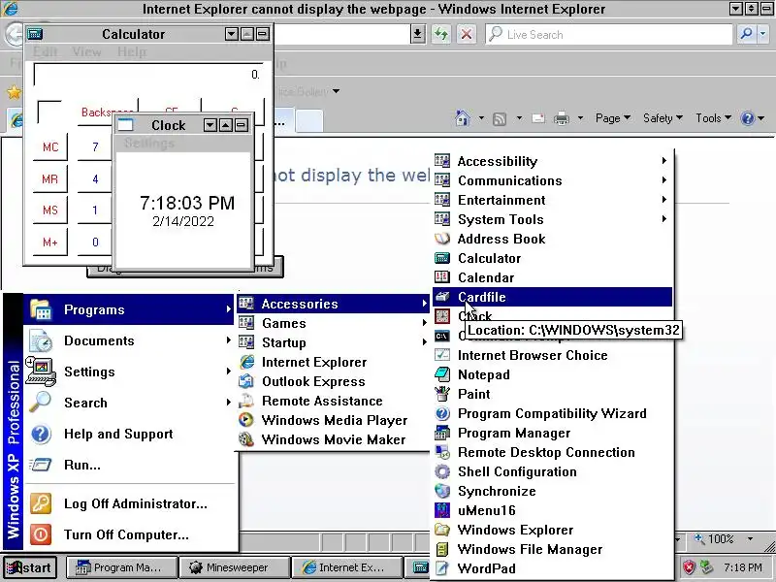This screenshot has height=582, width=776.
Task: Click the MS button in Calculator
Action: pyautogui.click(x=50, y=210)
